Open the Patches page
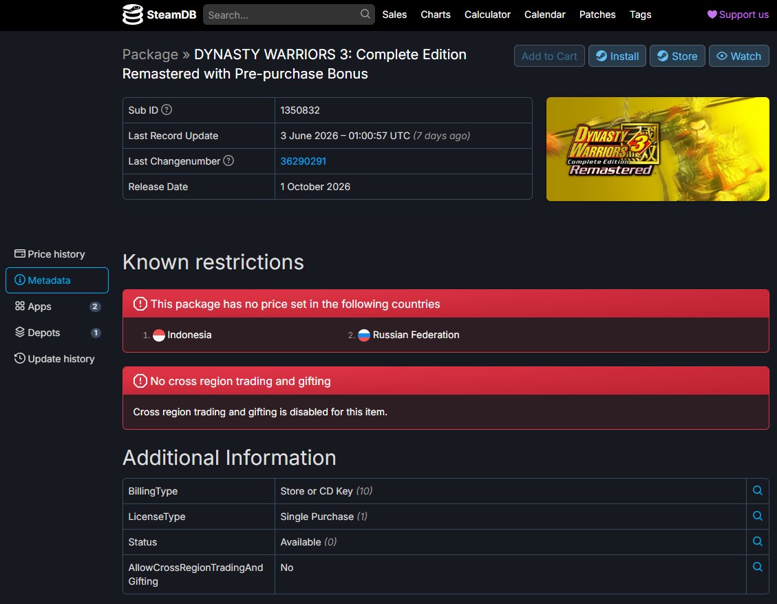The width and height of the screenshot is (777, 604). click(x=597, y=15)
